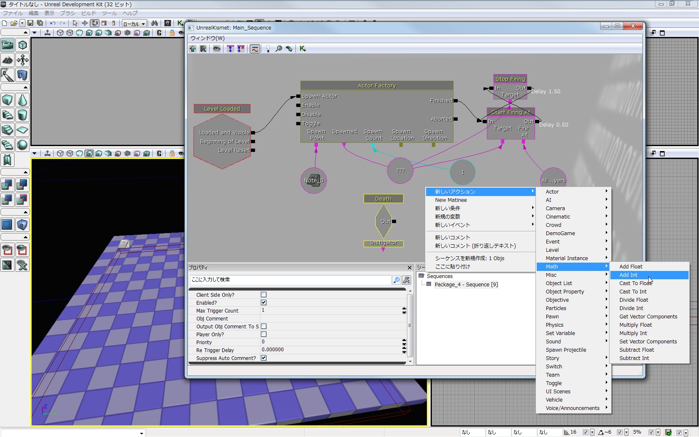Uncheck the Enabled? checkbox
Screen dimensions: 699x437
(x=263, y=303)
